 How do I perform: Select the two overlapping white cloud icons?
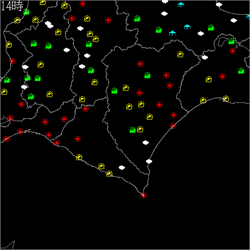coord(49,24)
